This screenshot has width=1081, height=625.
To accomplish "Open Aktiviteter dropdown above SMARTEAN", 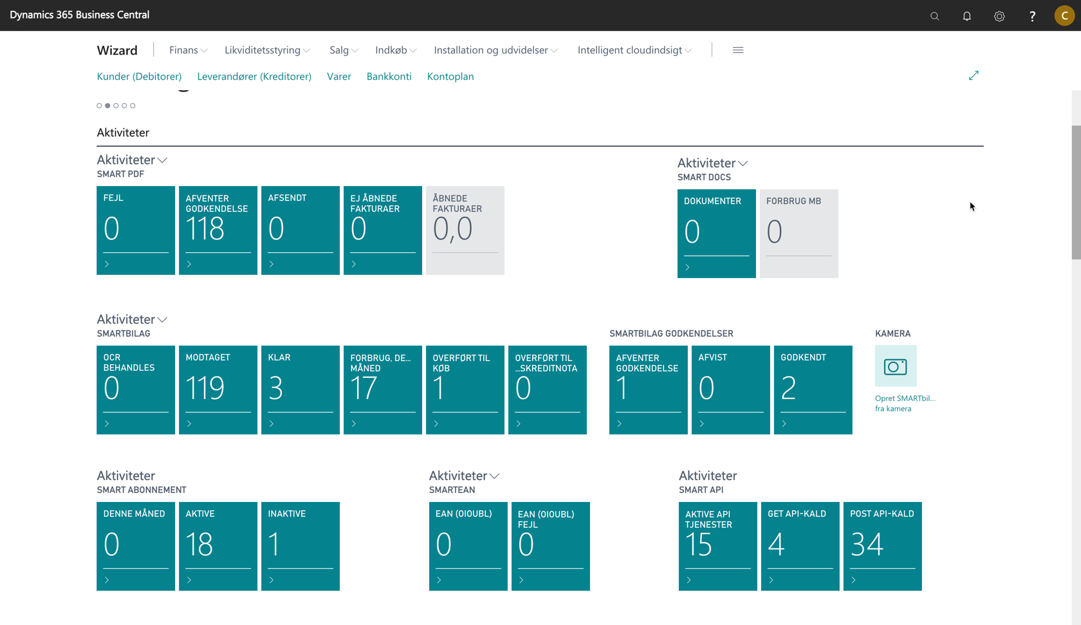I will [x=464, y=476].
